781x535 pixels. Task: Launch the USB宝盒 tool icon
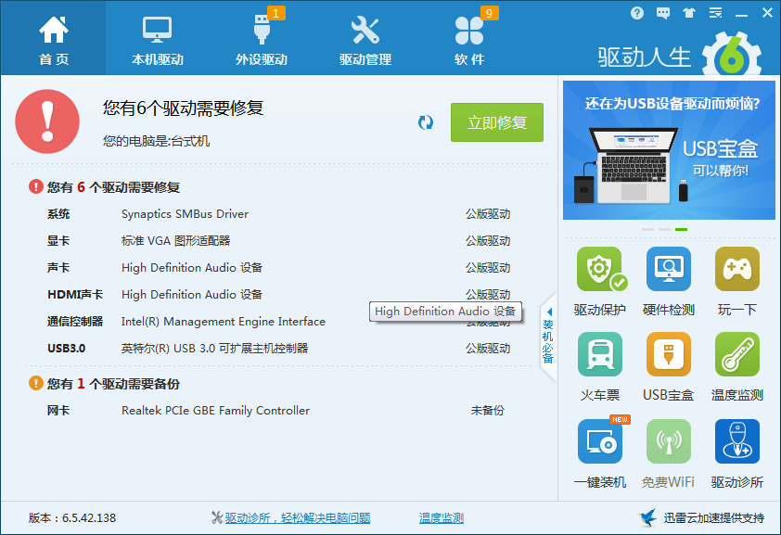669,356
